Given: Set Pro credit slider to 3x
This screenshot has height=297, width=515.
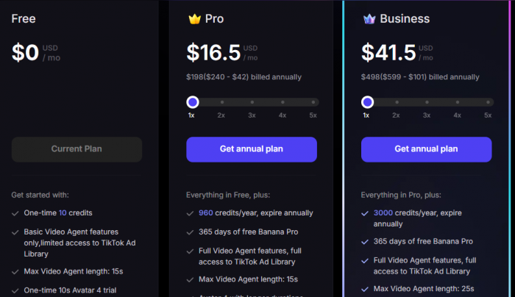Looking at the screenshot, I should [252, 102].
